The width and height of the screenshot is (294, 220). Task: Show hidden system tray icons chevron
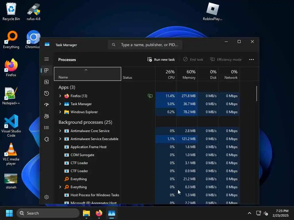pos(249,213)
